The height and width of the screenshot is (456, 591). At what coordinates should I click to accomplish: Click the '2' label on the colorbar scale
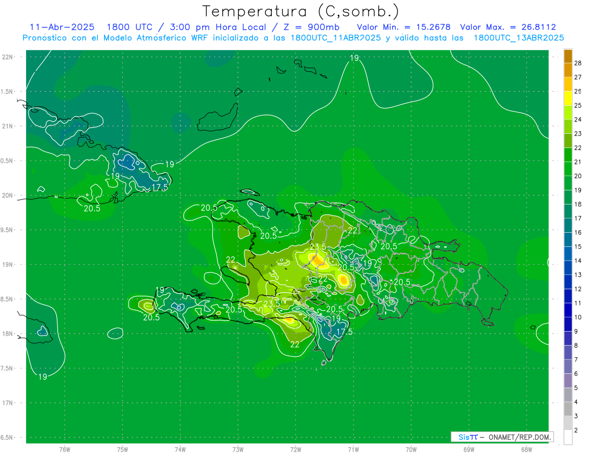(x=576, y=430)
